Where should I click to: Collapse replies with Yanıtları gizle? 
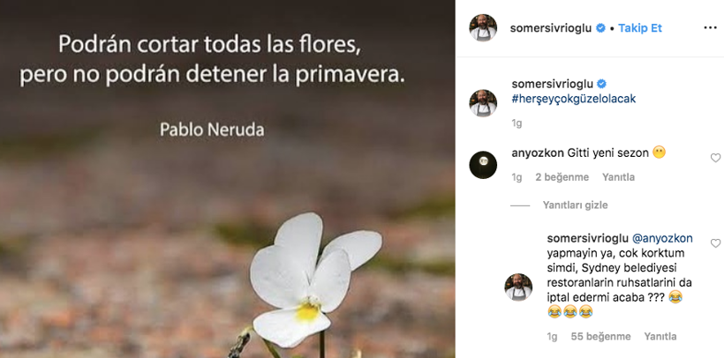(x=576, y=205)
